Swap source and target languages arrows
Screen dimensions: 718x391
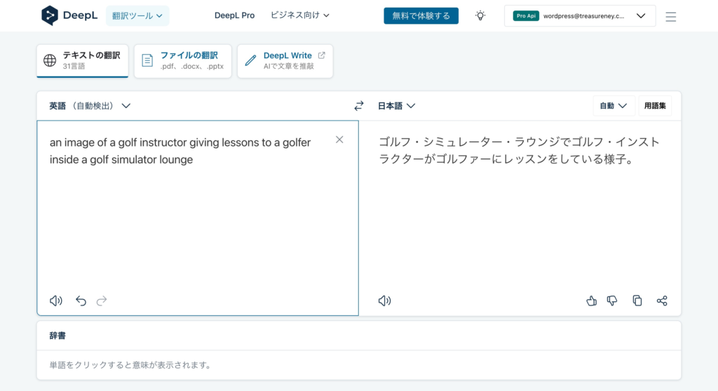pos(359,106)
